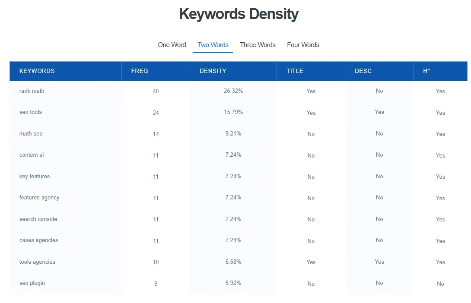Select the 'seo plugin' keyword row
Image resolution: width=471 pixels, height=303 pixels.
(32, 283)
